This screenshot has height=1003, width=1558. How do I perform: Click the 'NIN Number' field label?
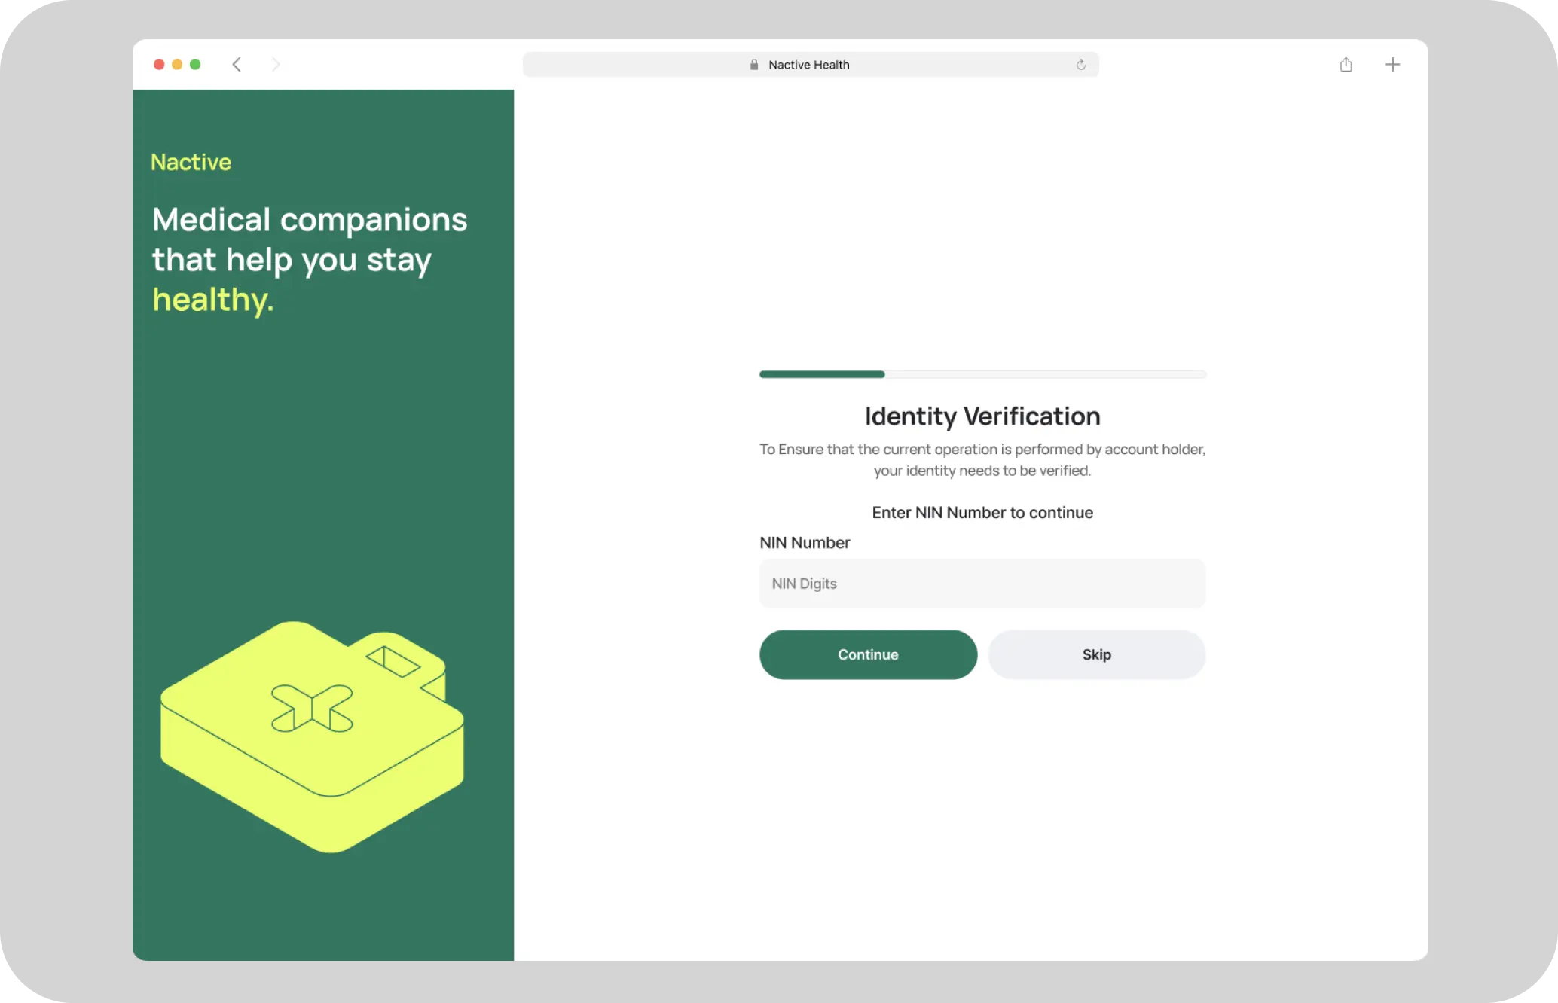(805, 543)
